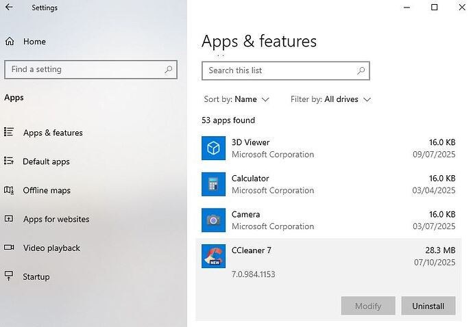Go to Default apps section
The height and width of the screenshot is (327, 473).
coord(46,161)
